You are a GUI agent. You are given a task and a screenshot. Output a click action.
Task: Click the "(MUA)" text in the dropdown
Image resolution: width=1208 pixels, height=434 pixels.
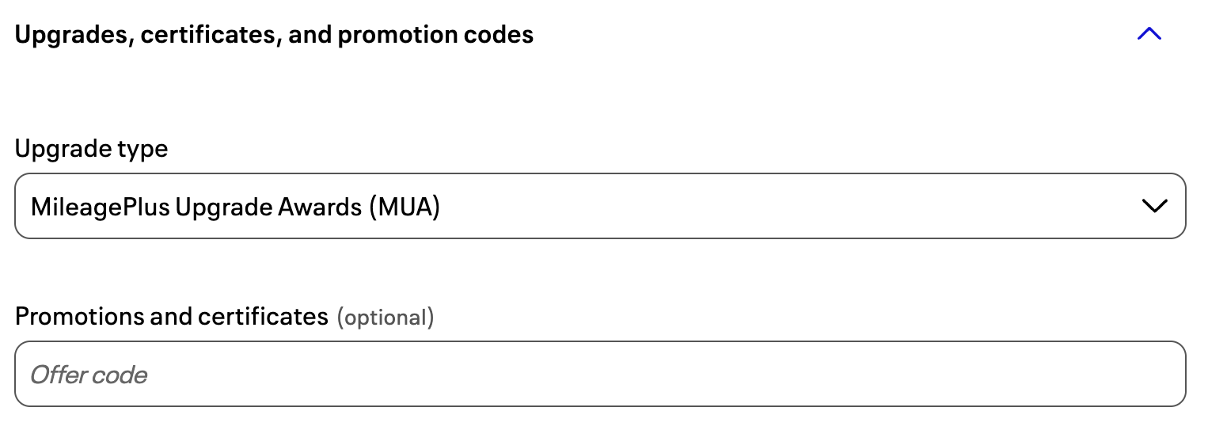(405, 207)
